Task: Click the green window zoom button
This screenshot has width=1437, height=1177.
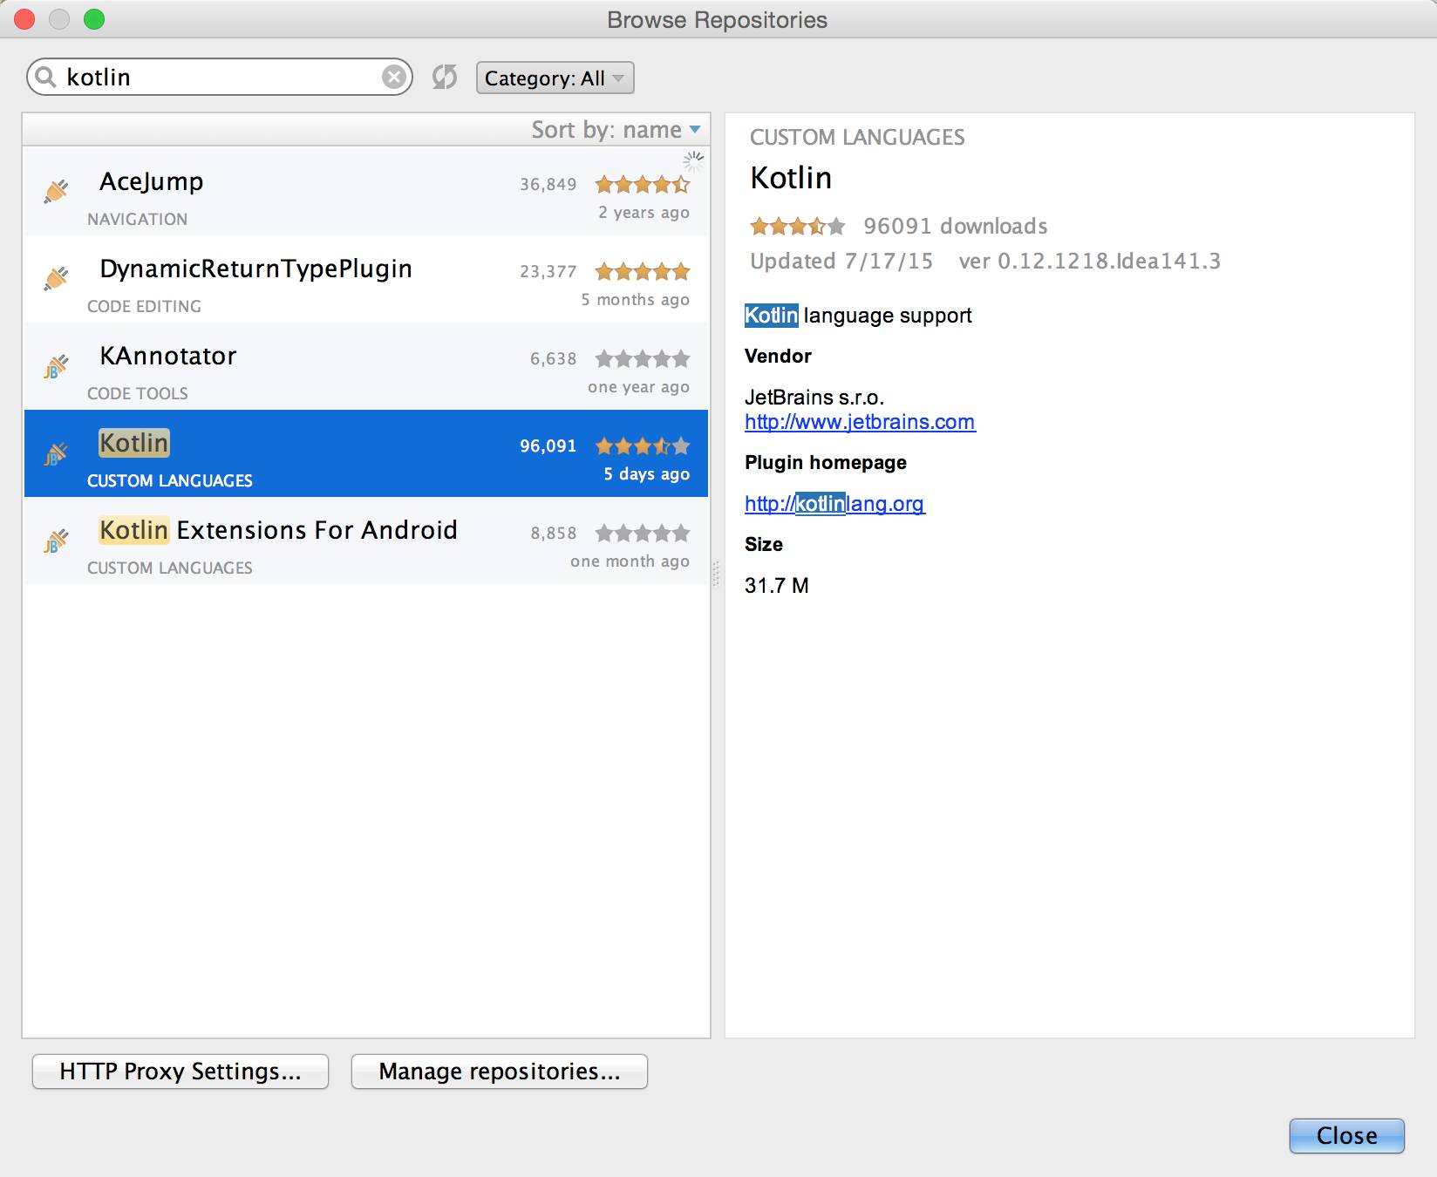Action: coord(94,19)
